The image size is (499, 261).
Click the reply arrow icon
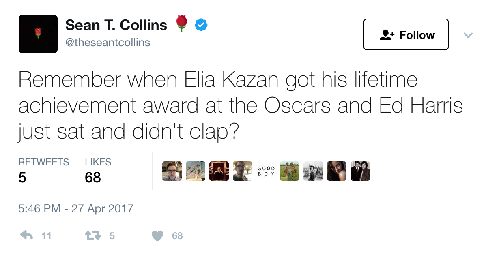[x=26, y=235]
